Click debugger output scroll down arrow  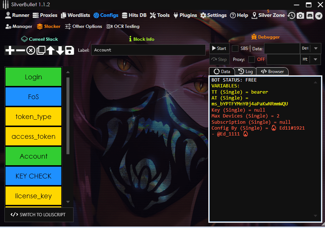[x=315, y=216]
